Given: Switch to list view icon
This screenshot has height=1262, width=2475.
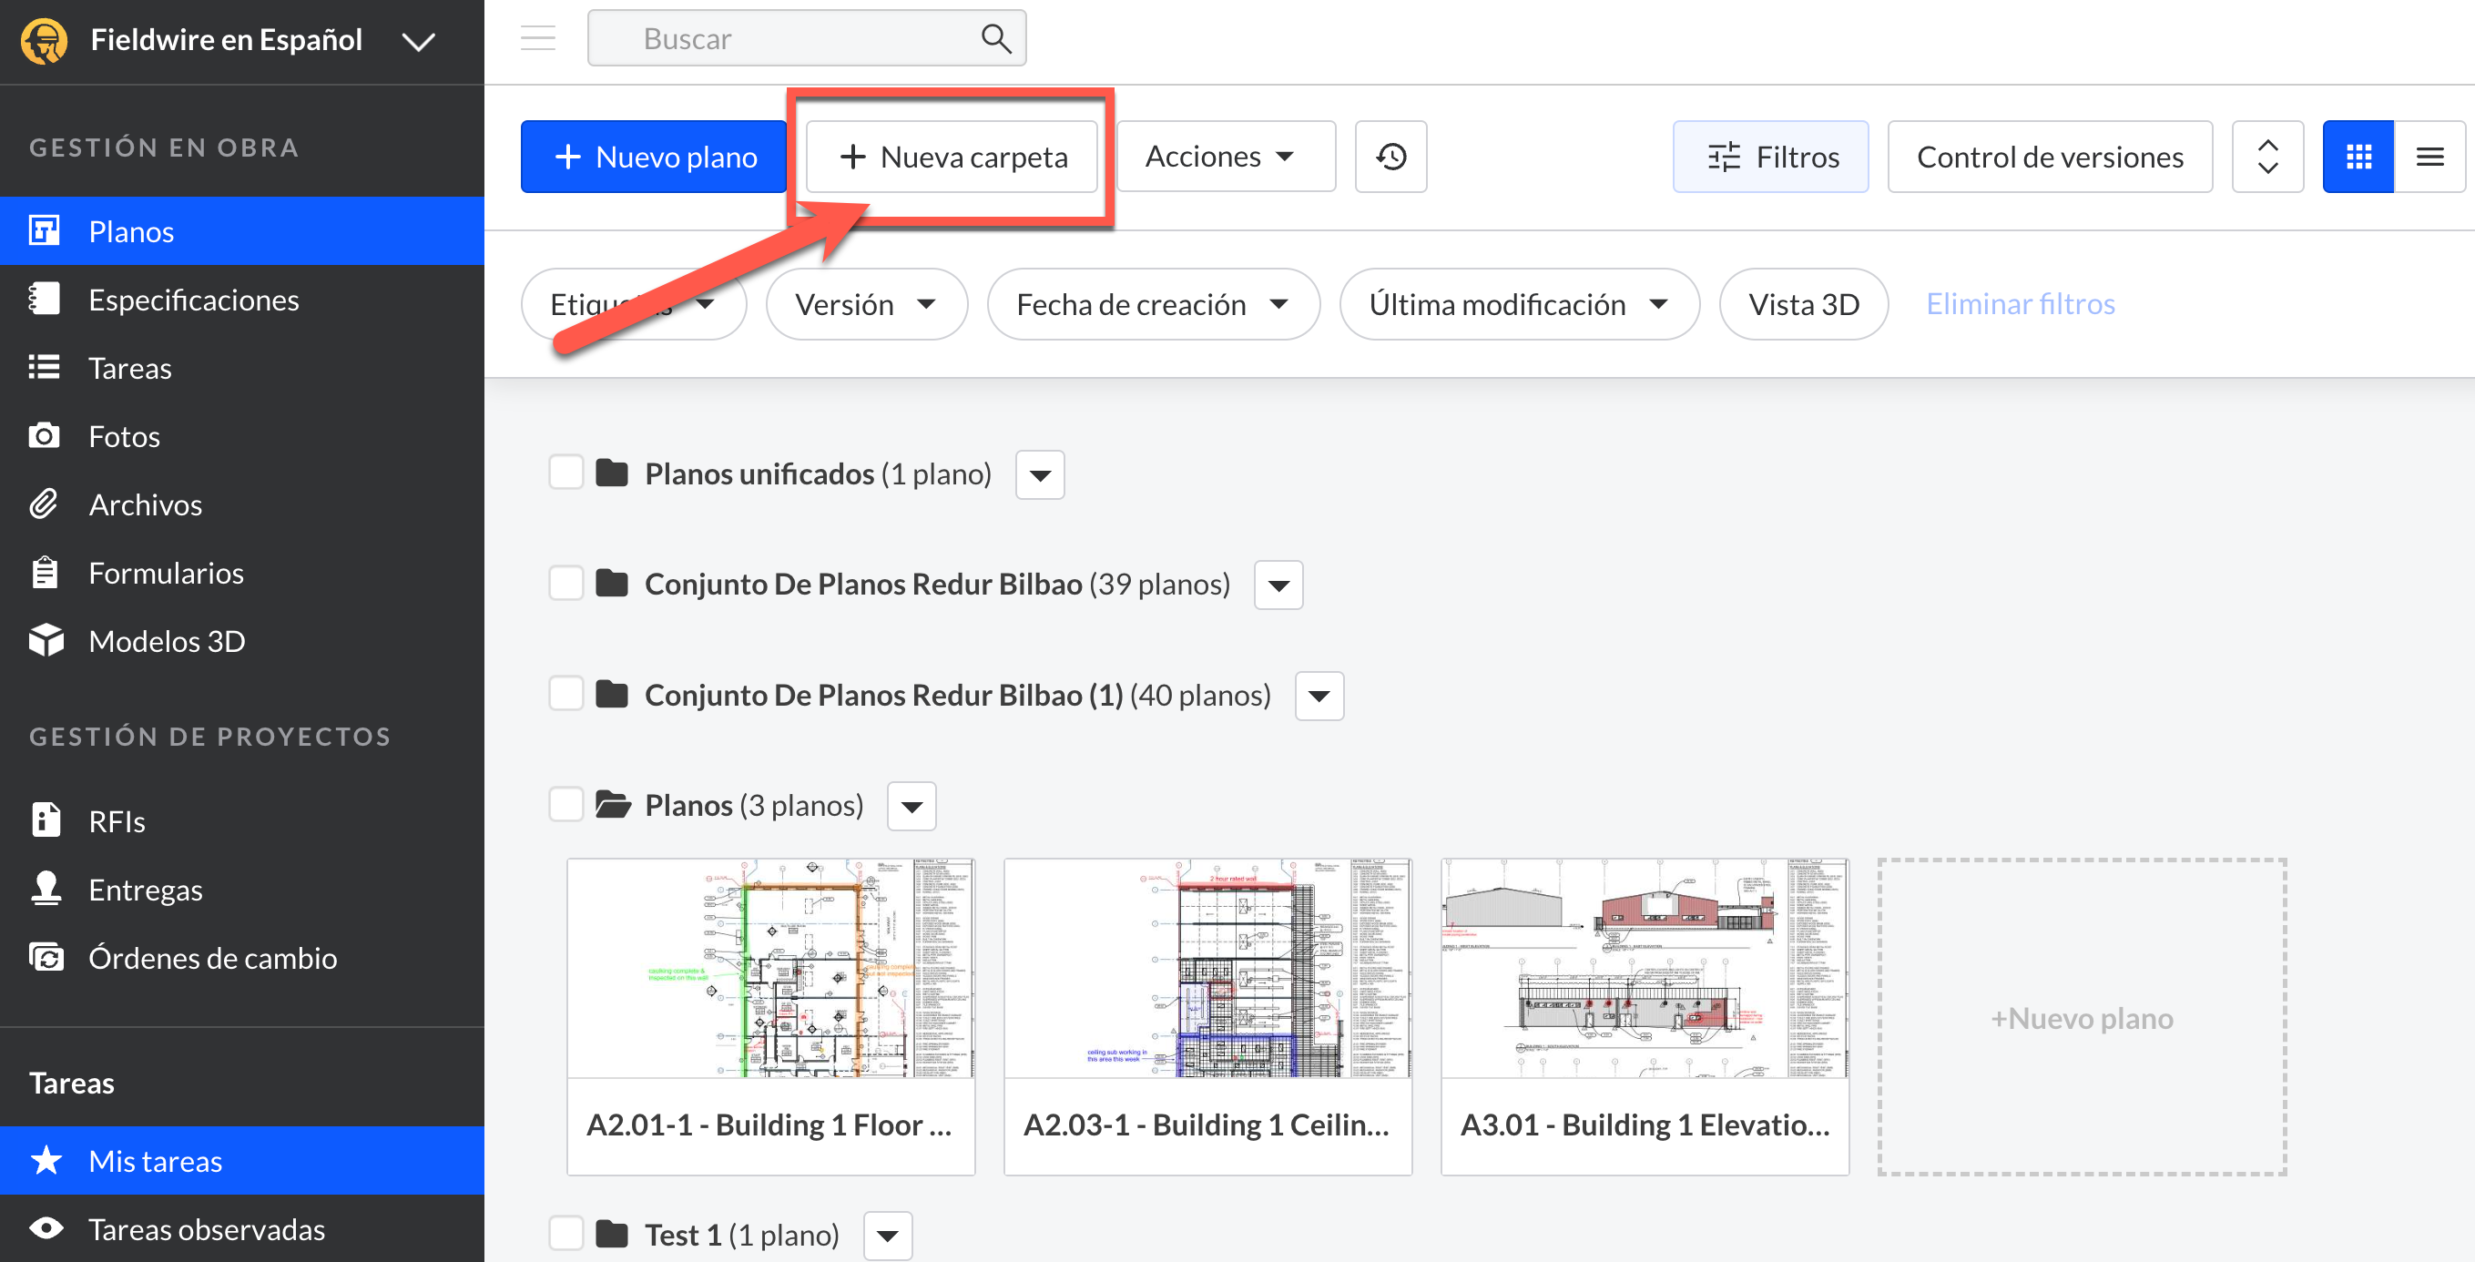Looking at the screenshot, I should coord(2429,157).
